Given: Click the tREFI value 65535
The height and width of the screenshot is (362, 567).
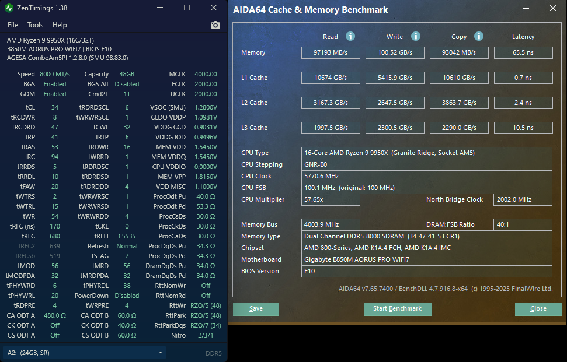Looking at the screenshot, I should [x=127, y=236].
